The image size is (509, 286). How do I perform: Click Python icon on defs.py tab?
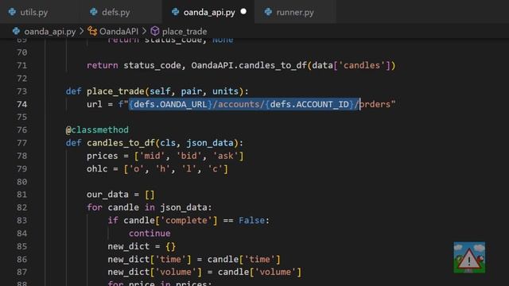click(94, 12)
